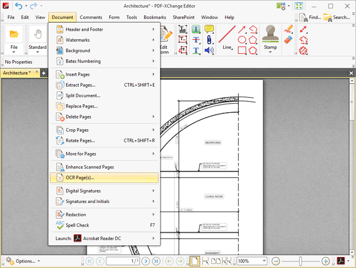Choose OCR Page(s)... menu entry
This screenshot has width=356, height=268.
tap(104, 178)
